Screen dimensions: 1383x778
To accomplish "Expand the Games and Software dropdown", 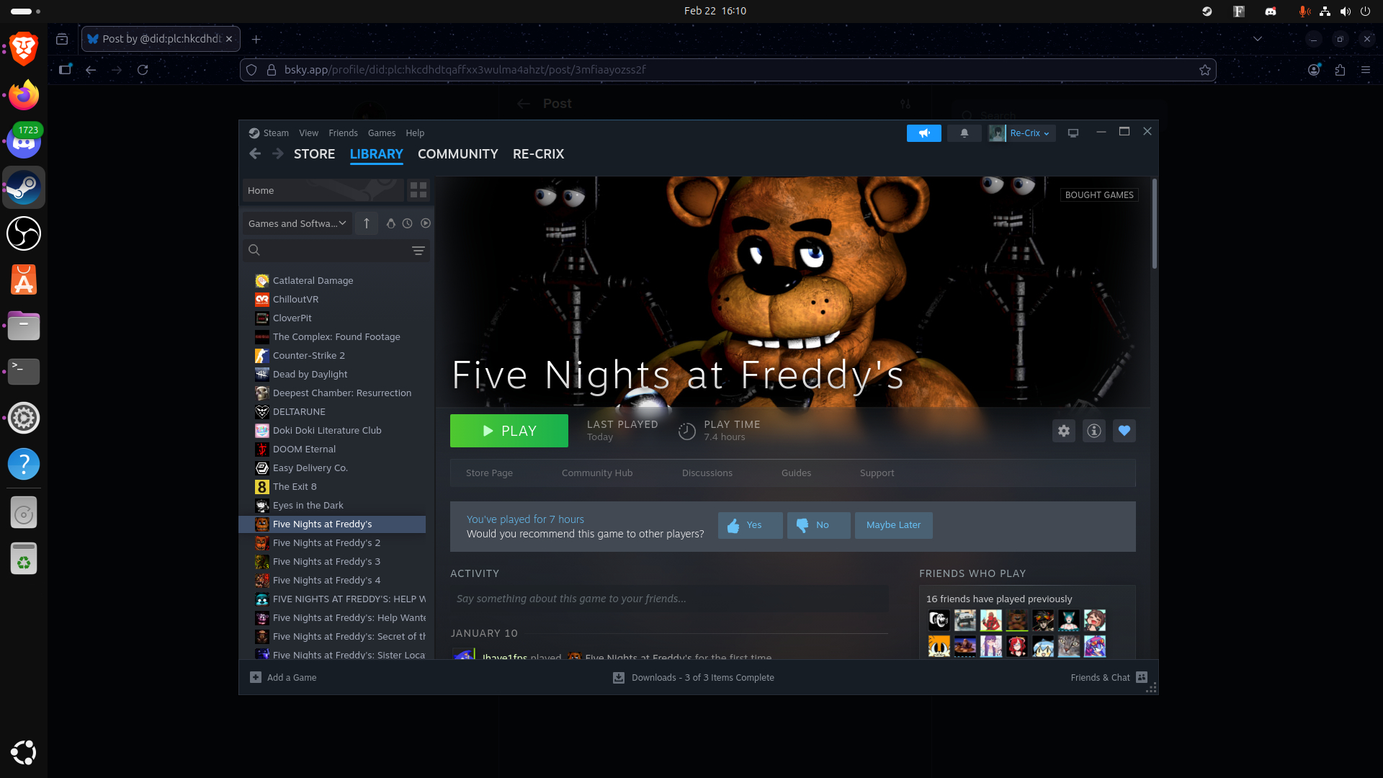I will pyautogui.click(x=297, y=223).
